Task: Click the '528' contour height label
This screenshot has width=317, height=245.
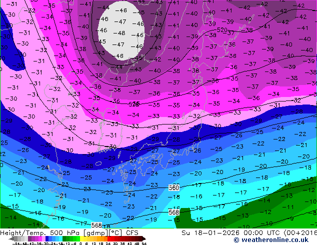Action: (x=134, y=104)
